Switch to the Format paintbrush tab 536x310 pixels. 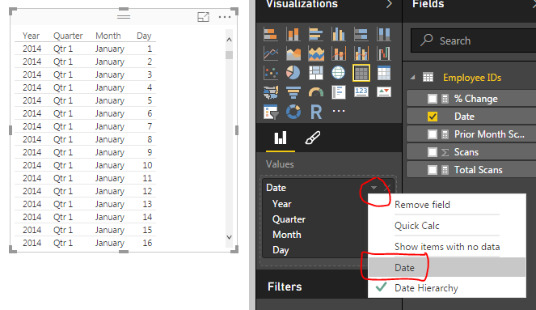pos(312,138)
